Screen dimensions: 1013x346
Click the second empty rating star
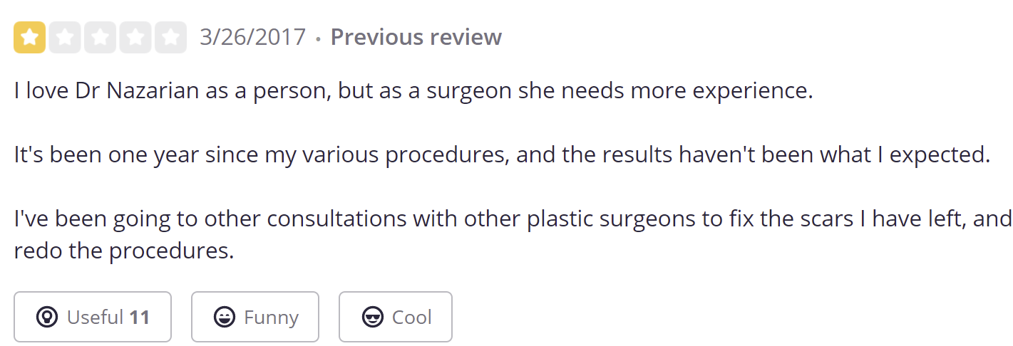(x=65, y=37)
